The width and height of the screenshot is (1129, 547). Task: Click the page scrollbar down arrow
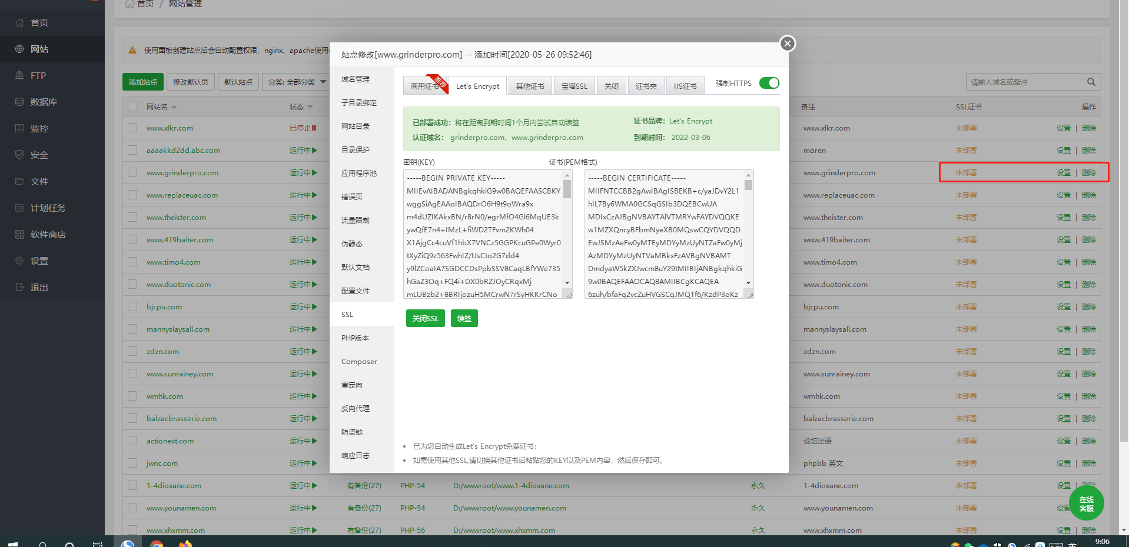coord(1124,530)
